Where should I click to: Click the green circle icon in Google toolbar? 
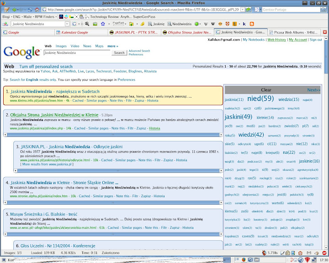[x=196, y=24]
